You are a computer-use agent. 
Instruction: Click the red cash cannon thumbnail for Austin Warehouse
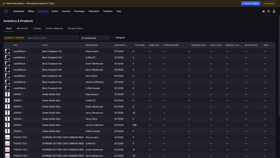pos(7,150)
